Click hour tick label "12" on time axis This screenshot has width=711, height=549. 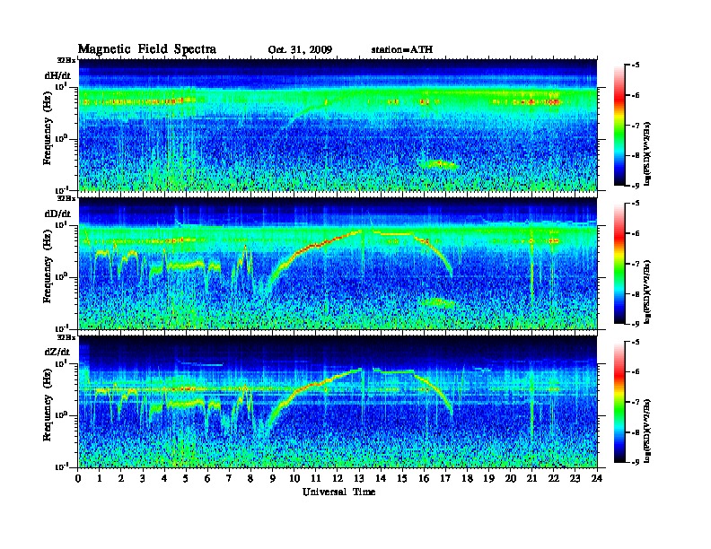(338, 479)
